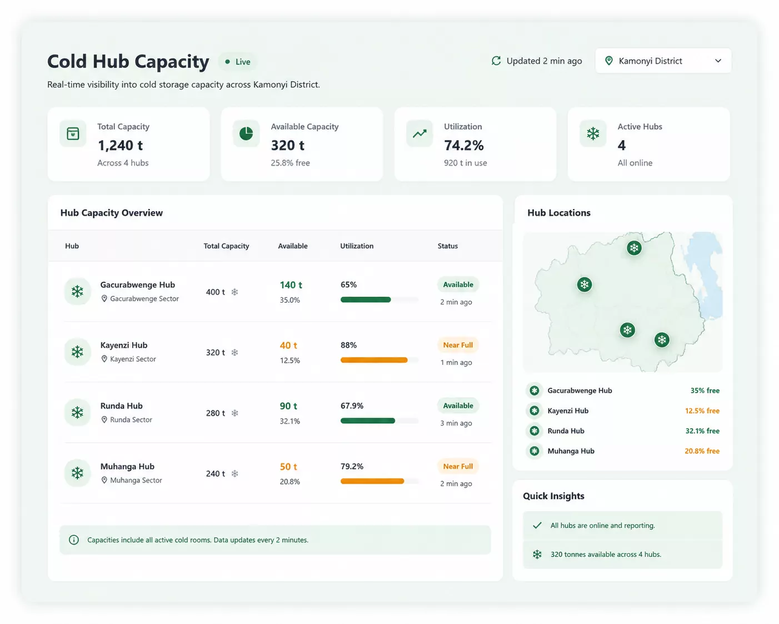Click the pin icon beside Muhanga Sector
The width and height of the screenshot is (779, 624).
(x=104, y=481)
